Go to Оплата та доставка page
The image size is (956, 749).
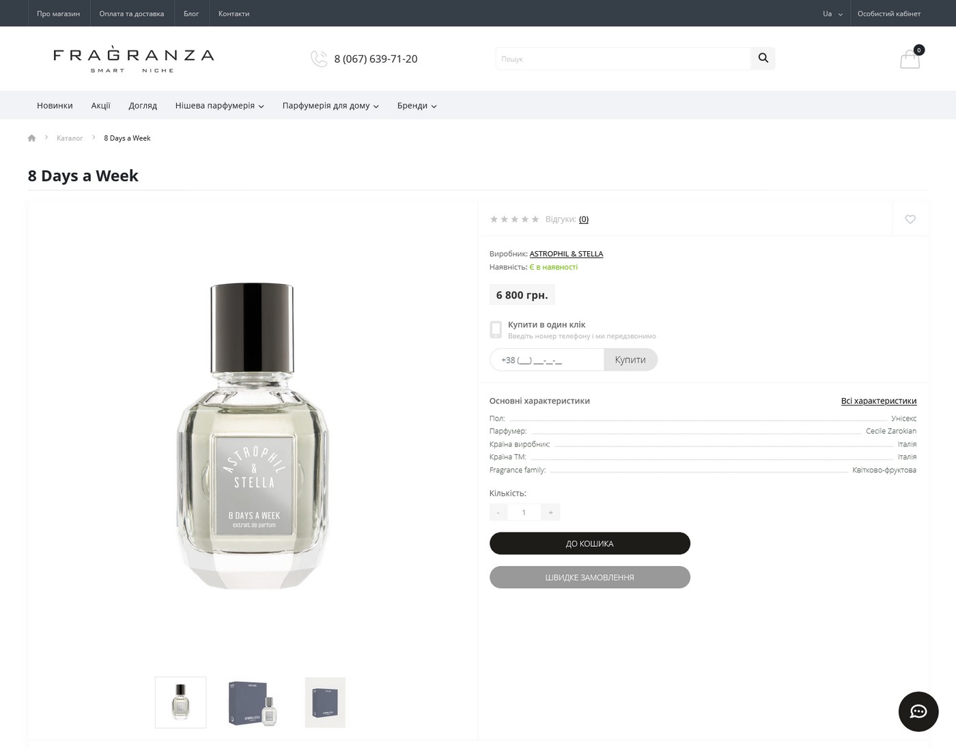point(131,14)
